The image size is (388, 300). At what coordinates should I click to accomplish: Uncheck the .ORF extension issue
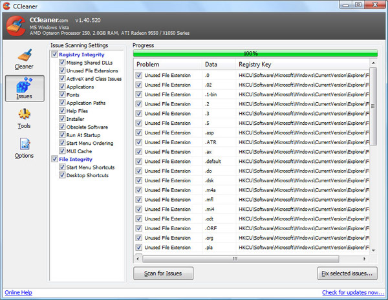139,228
